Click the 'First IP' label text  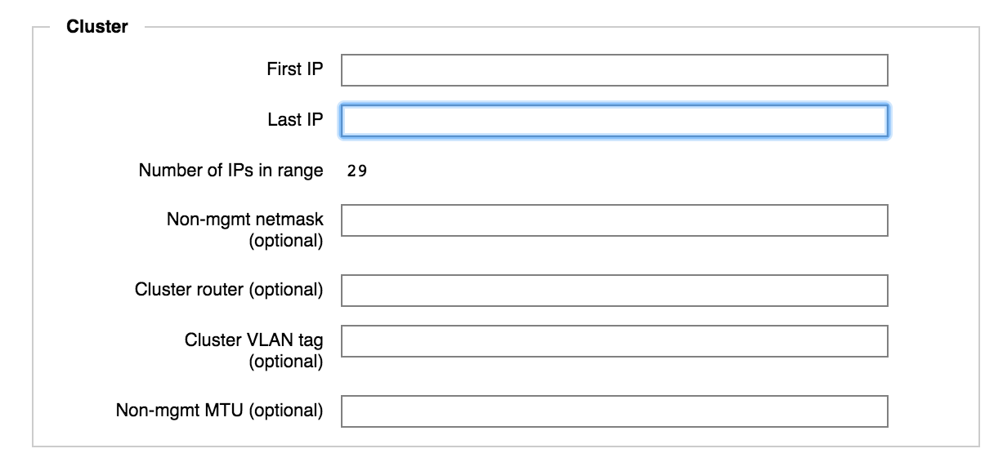tap(295, 69)
